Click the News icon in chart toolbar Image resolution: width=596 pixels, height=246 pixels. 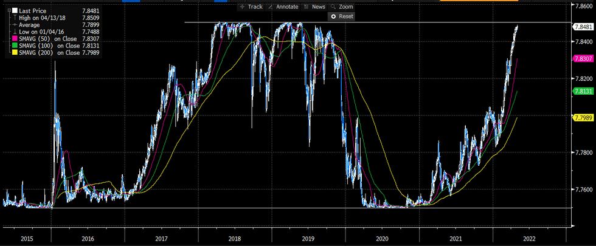point(306,6)
